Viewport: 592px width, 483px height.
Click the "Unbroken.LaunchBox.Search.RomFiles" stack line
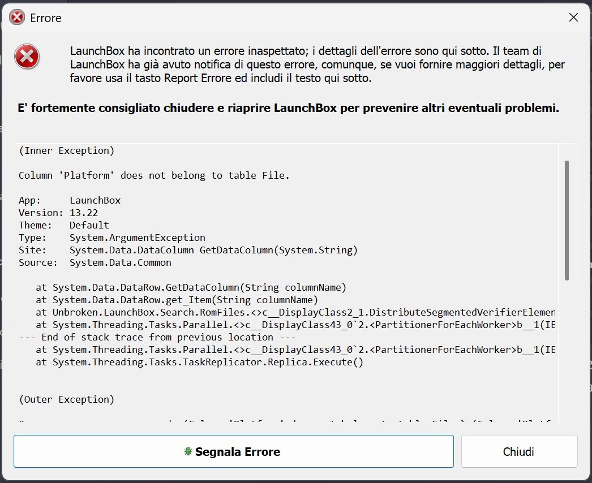(x=295, y=312)
